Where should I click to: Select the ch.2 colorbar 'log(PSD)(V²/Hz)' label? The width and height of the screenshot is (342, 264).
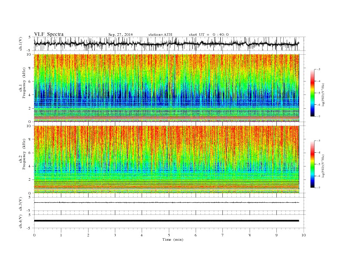tap(323, 166)
